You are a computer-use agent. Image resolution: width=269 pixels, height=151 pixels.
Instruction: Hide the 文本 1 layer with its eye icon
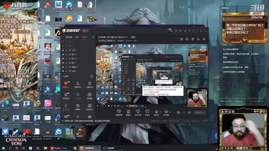(63, 50)
